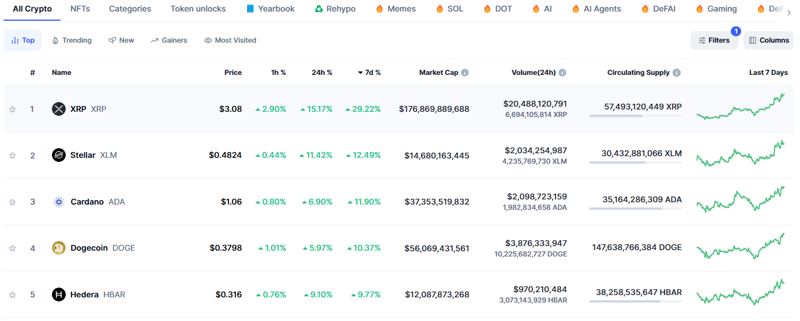Click the Circulating Supply info icon

[x=677, y=73]
